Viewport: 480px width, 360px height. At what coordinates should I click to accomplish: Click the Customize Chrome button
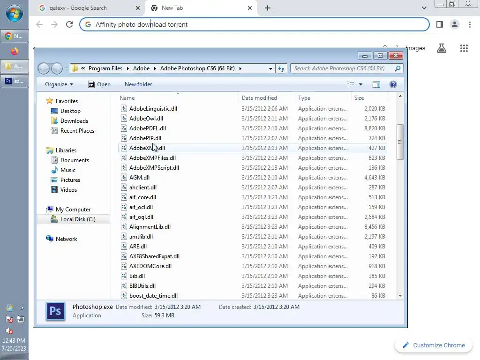point(434,345)
